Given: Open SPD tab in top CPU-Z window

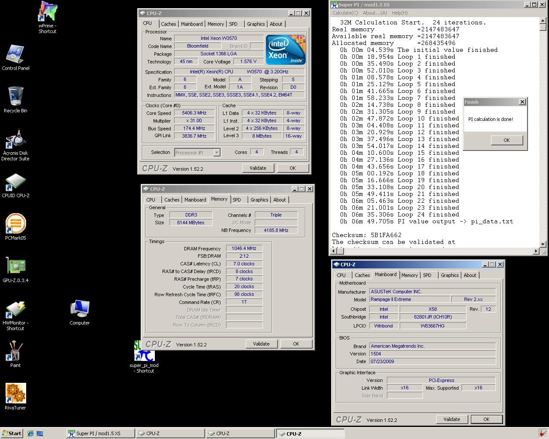Looking at the screenshot, I should [233, 24].
